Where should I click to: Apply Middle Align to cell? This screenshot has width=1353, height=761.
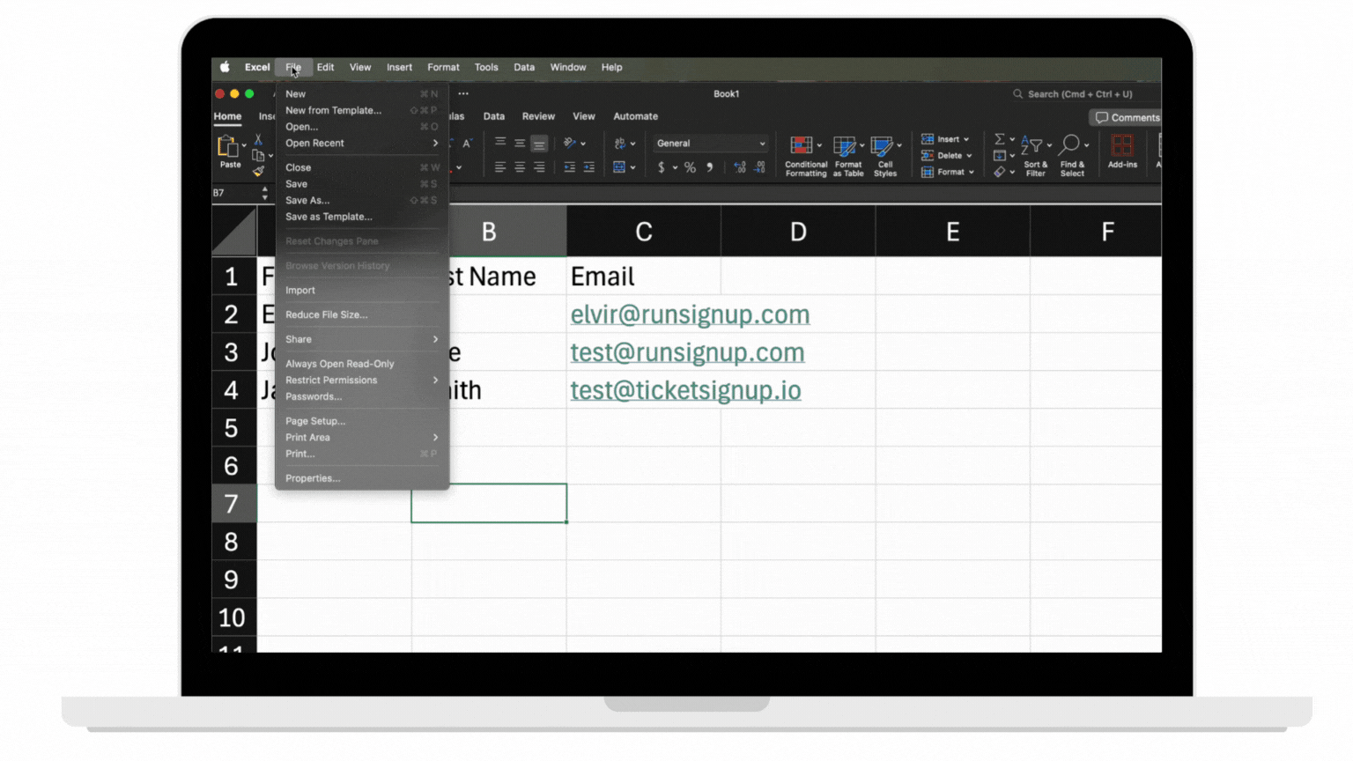[x=520, y=143]
